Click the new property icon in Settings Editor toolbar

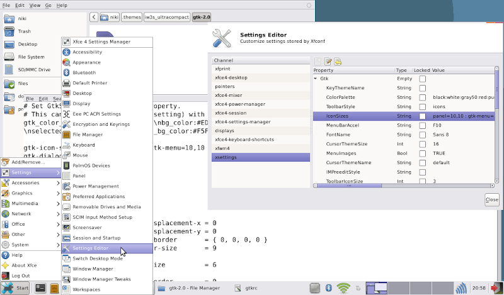tap(318, 61)
